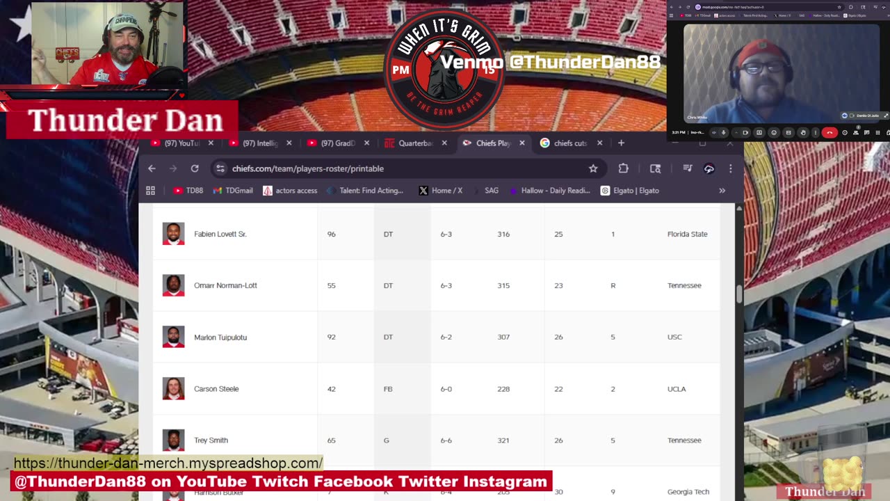The image size is (890, 501).
Task: Click the roster page vertical scrollbar thumb
Action: pos(739,294)
